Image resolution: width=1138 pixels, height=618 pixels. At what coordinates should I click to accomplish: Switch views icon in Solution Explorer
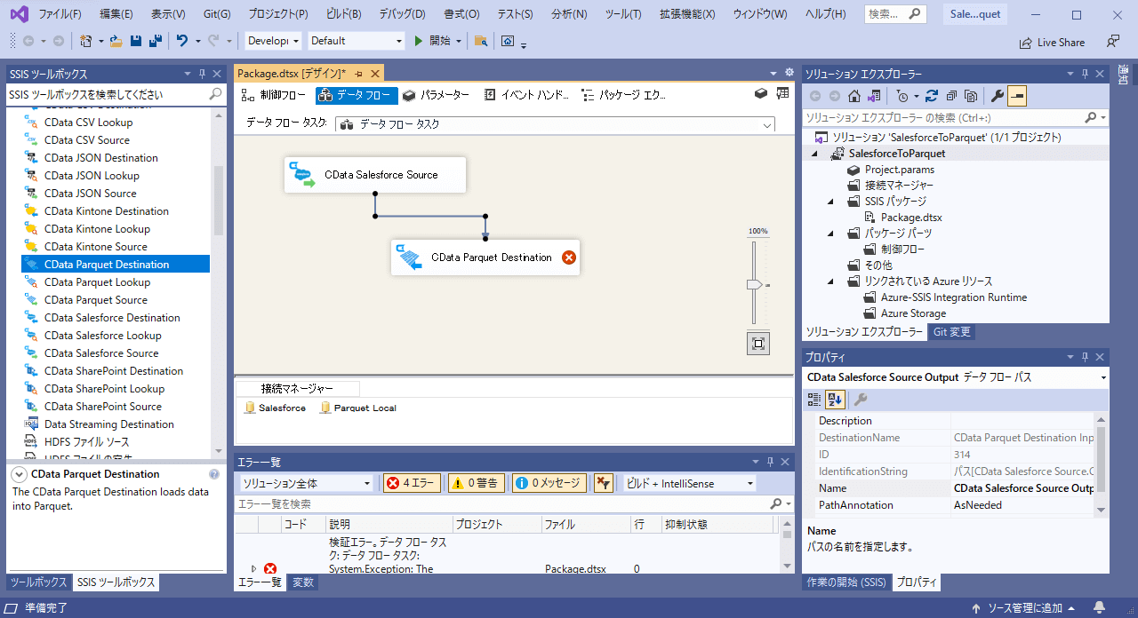(874, 96)
